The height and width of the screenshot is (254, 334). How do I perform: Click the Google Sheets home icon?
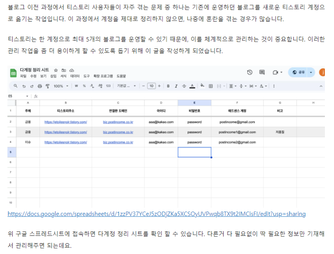coord(13,74)
